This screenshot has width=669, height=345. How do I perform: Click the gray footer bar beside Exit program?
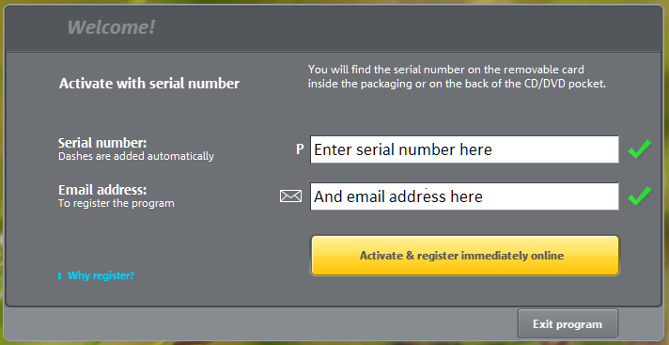coord(260,323)
